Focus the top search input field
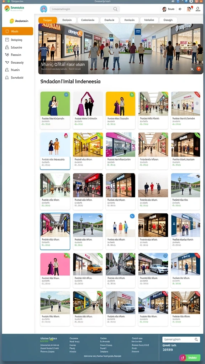Image resolution: width=205 pixels, height=364 pixels. 85,9
